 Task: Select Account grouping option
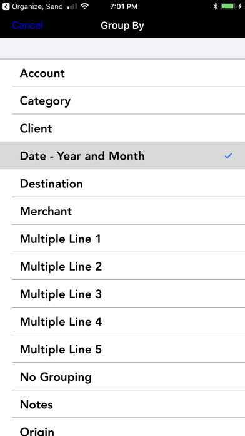[122, 73]
